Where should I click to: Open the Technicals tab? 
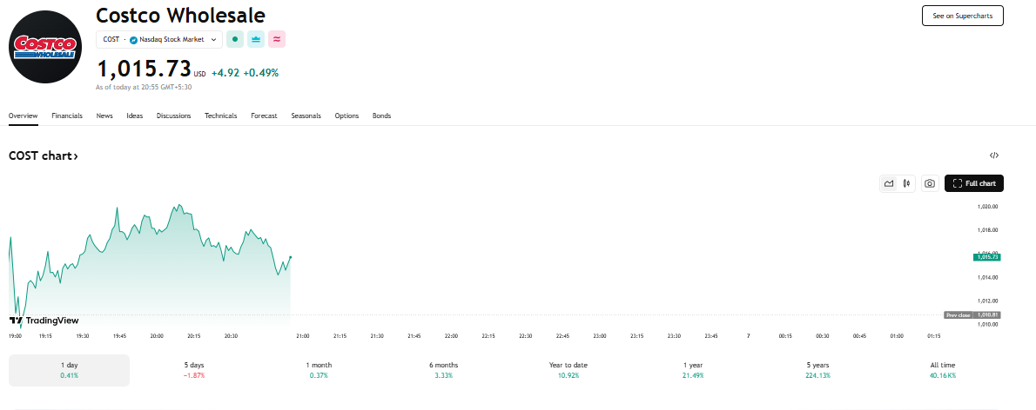point(220,116)
